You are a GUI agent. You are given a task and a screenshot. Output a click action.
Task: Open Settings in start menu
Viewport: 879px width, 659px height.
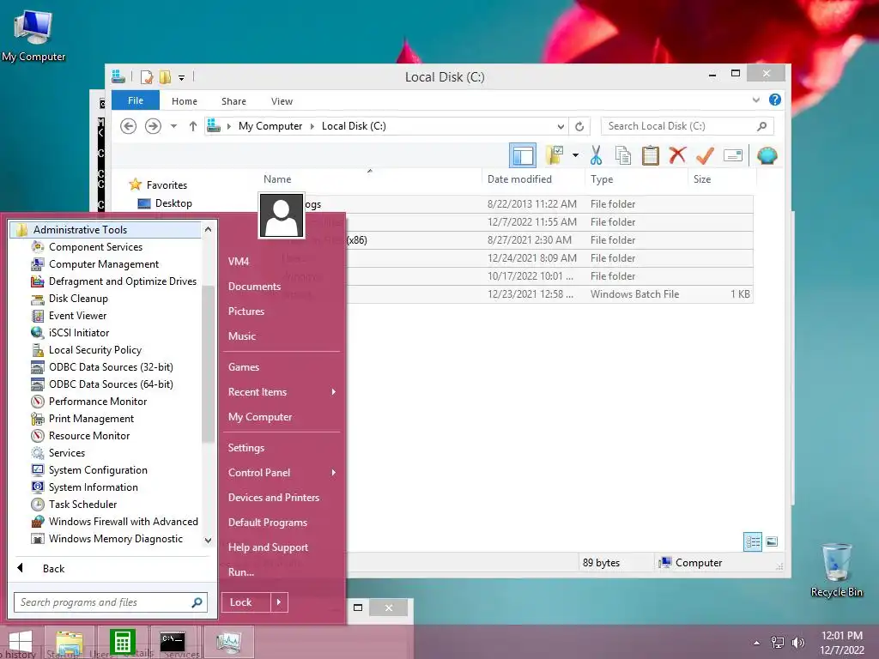click(246, 448)
